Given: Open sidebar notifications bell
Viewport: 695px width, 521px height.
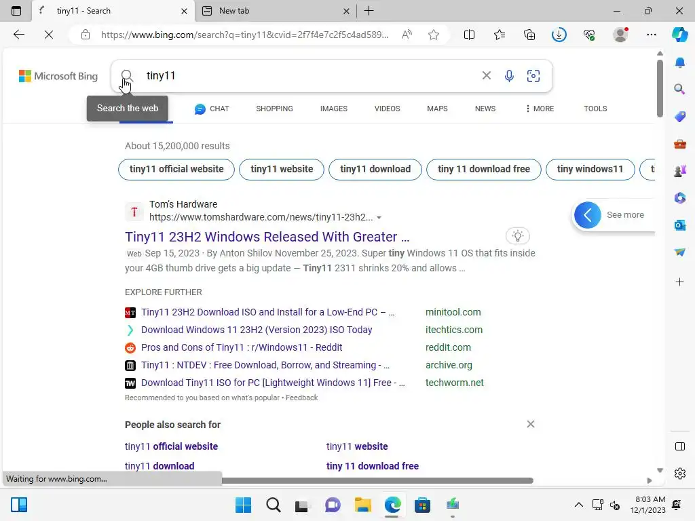Looking at the screenshot, I should pos(680,63).
